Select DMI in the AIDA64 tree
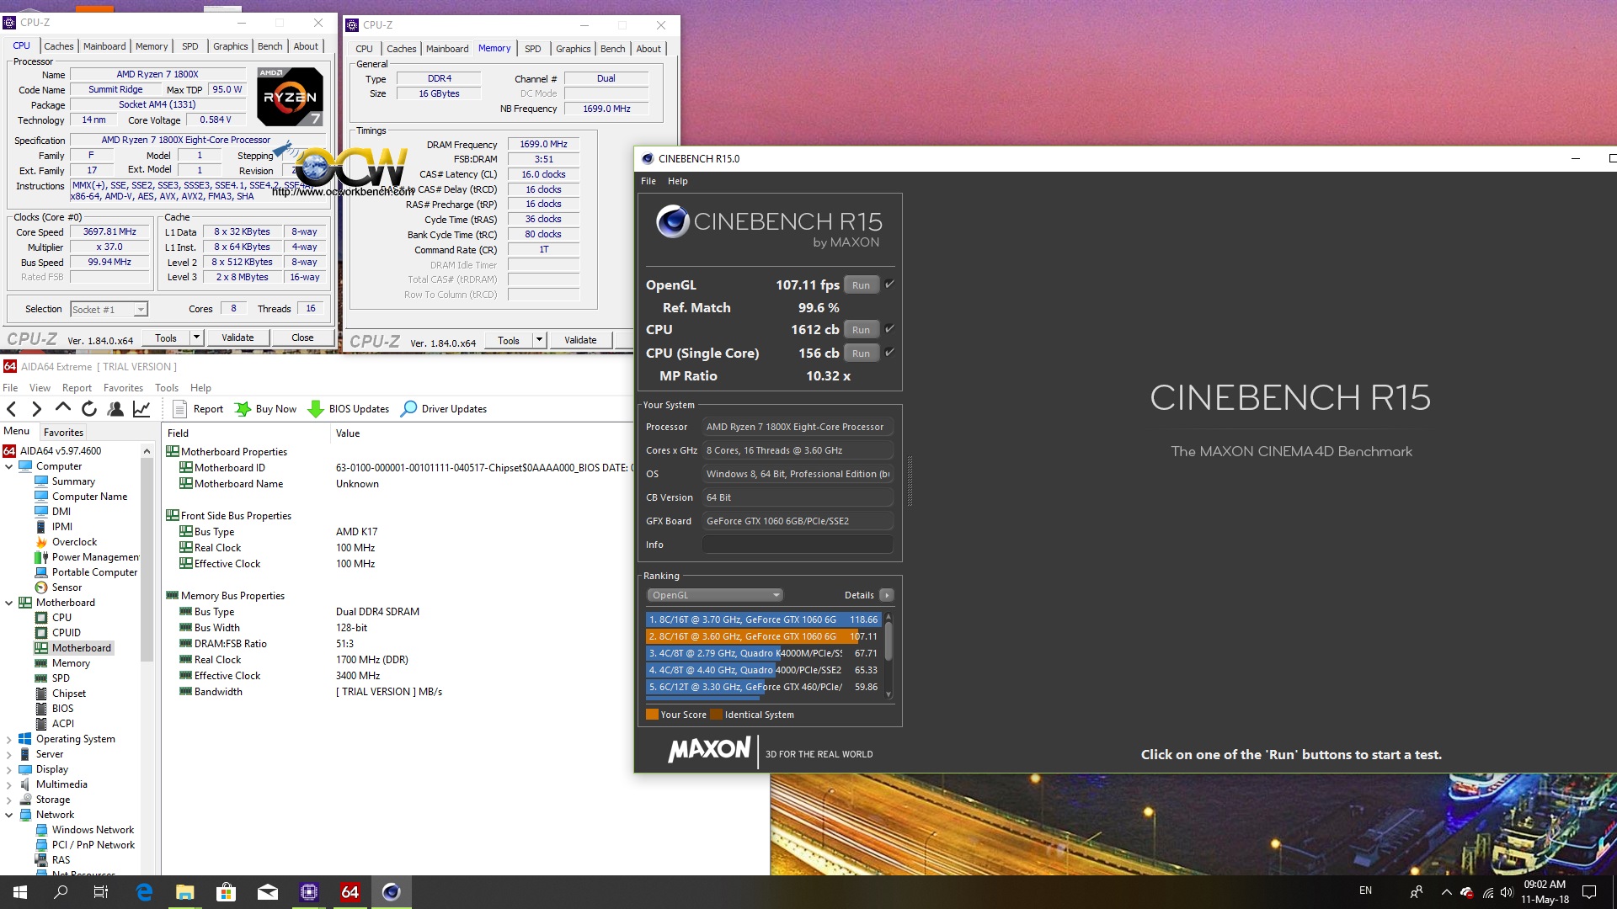 coord(61,512)
